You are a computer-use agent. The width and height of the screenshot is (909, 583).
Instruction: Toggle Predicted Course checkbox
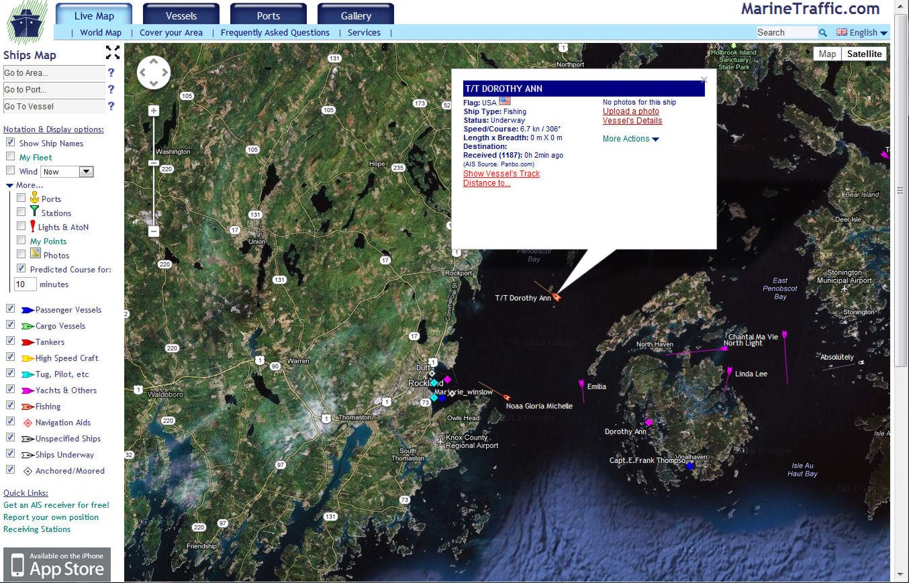pyautogui.click(x=21, y=268)
